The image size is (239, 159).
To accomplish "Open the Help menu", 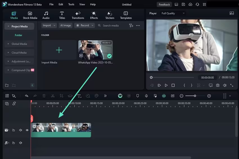I will pyautogui.click(x=93, y=4).
